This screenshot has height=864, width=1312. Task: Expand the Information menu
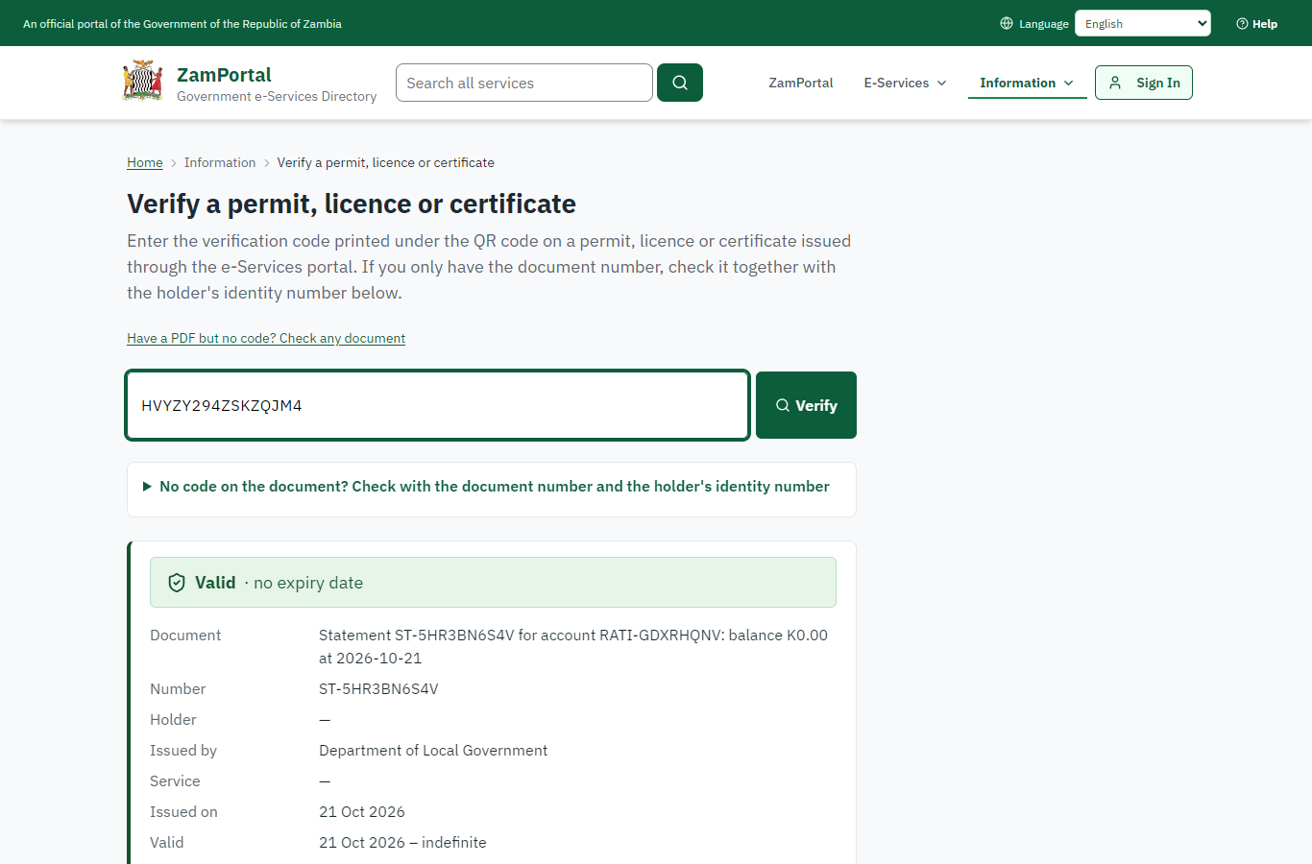coord(1027,83)
